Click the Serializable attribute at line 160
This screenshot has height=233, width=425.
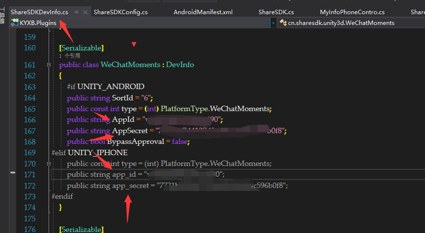pyautogui.click(x=81, y=48)
